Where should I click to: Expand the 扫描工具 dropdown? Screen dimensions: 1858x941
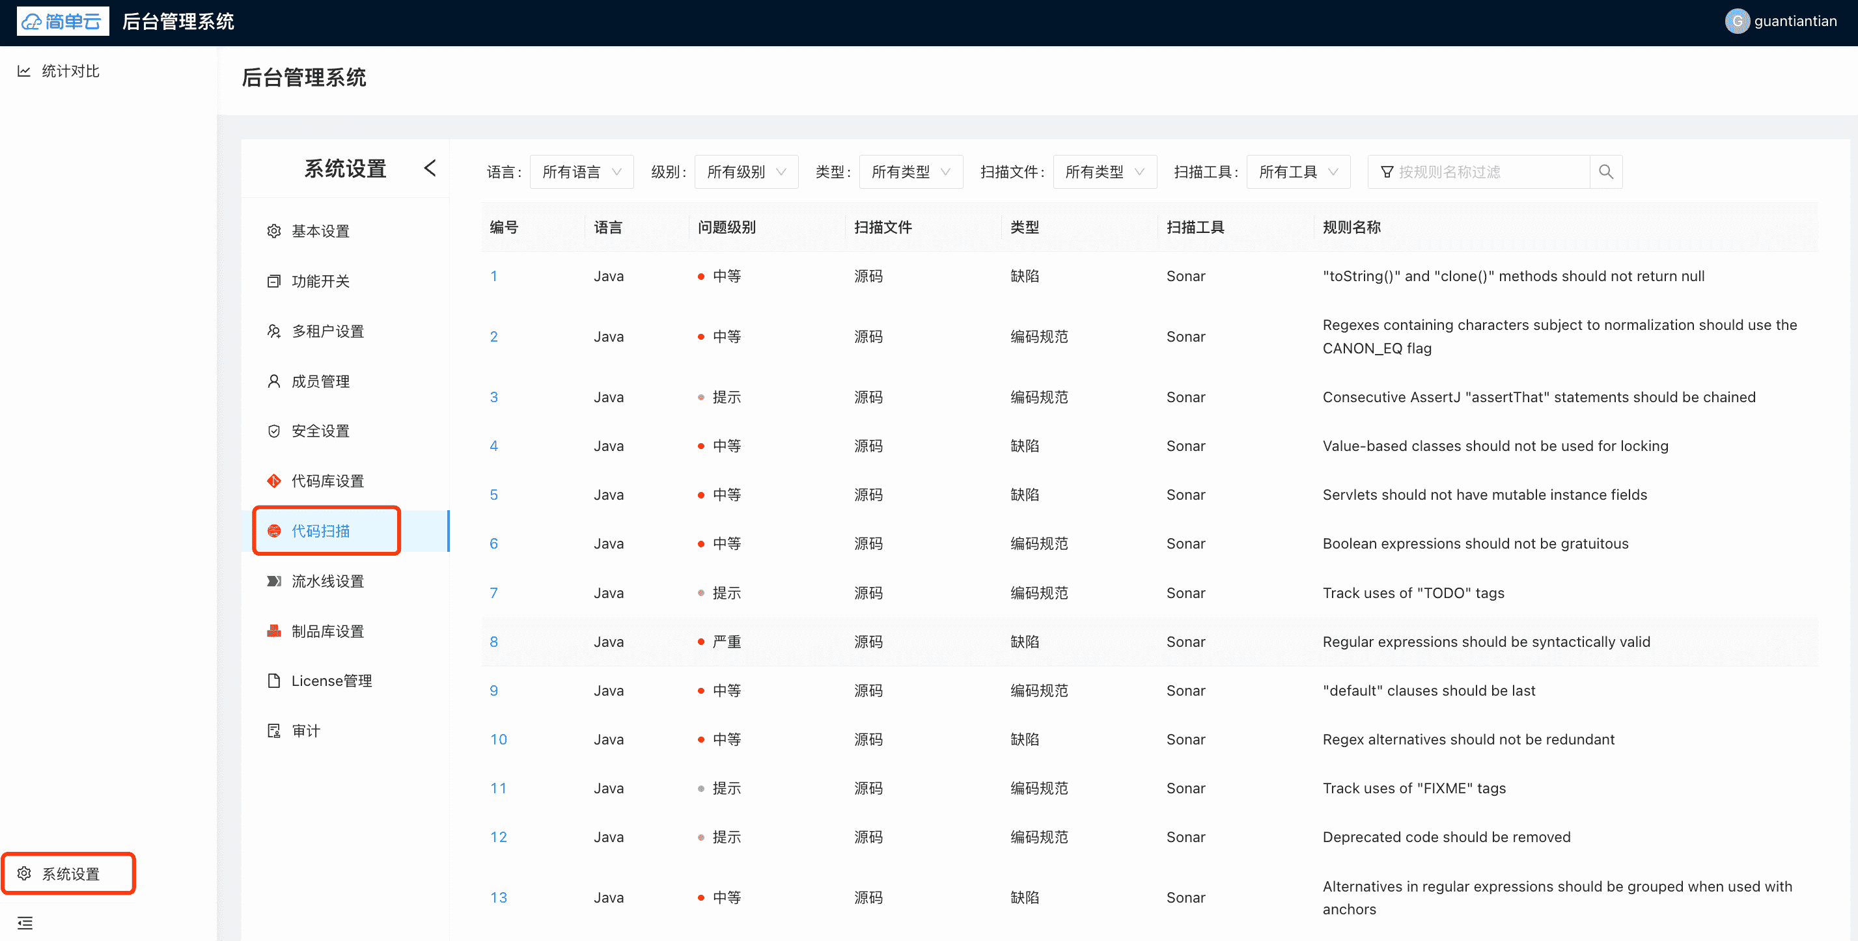pos(1297,172)
